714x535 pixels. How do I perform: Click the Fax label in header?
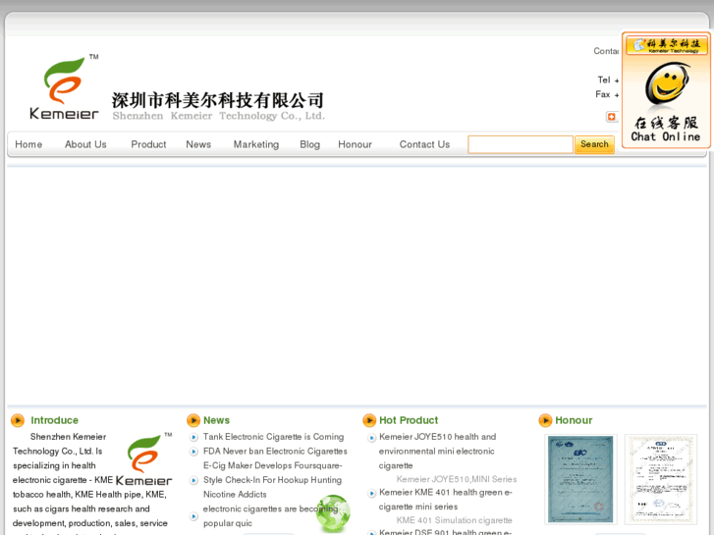(602, 94)
